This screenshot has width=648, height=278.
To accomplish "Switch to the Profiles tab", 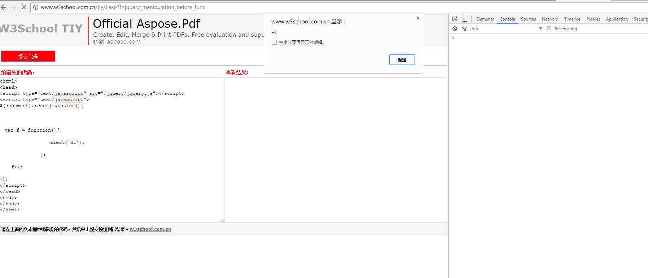I will click(593, 19).
